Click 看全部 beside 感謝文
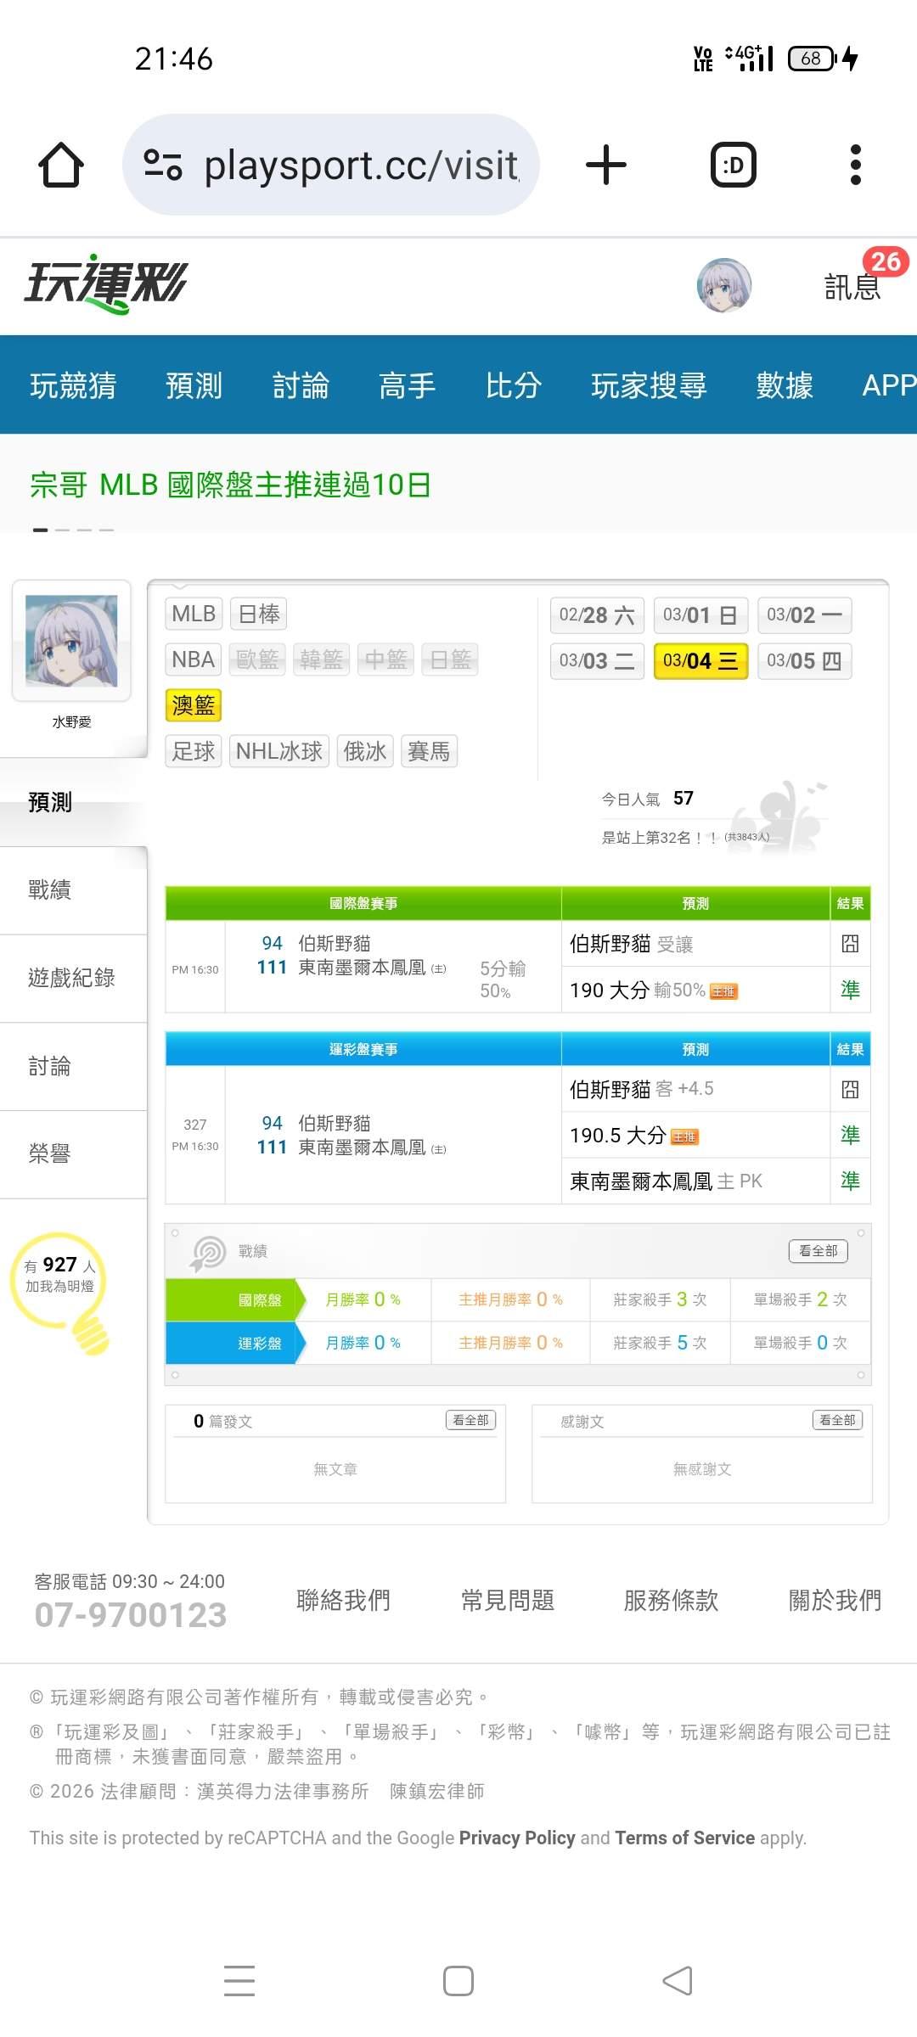The image size is (917, 2037). pos(837,1420)
